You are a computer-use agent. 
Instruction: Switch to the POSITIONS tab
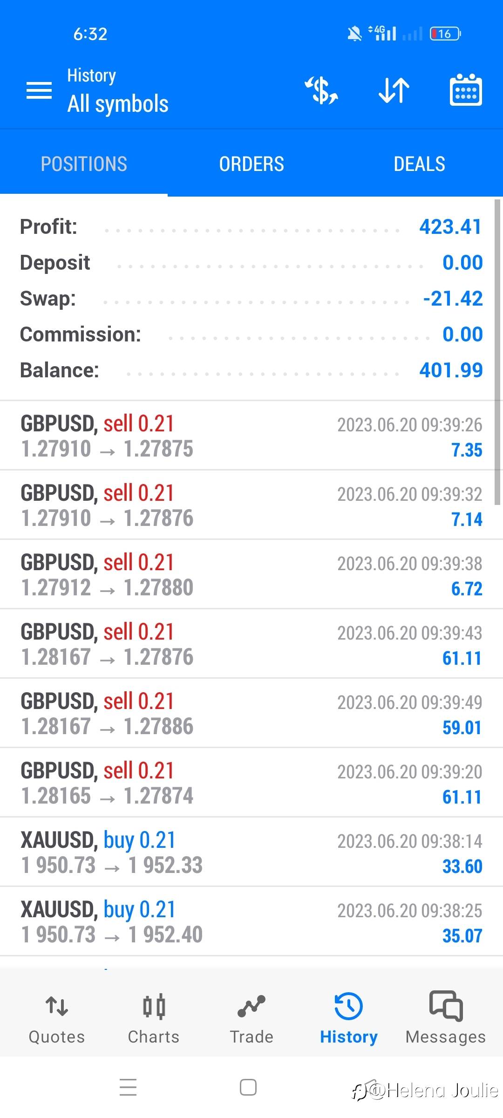[84, 164]
